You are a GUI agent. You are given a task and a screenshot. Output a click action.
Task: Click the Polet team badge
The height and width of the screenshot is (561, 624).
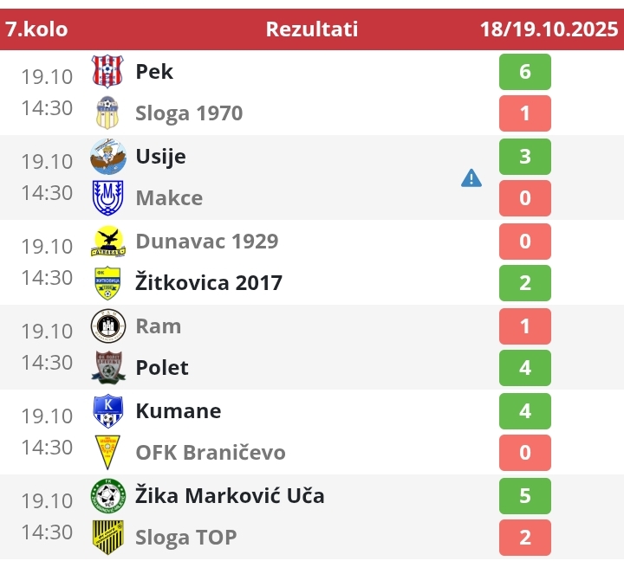(107, 367)
